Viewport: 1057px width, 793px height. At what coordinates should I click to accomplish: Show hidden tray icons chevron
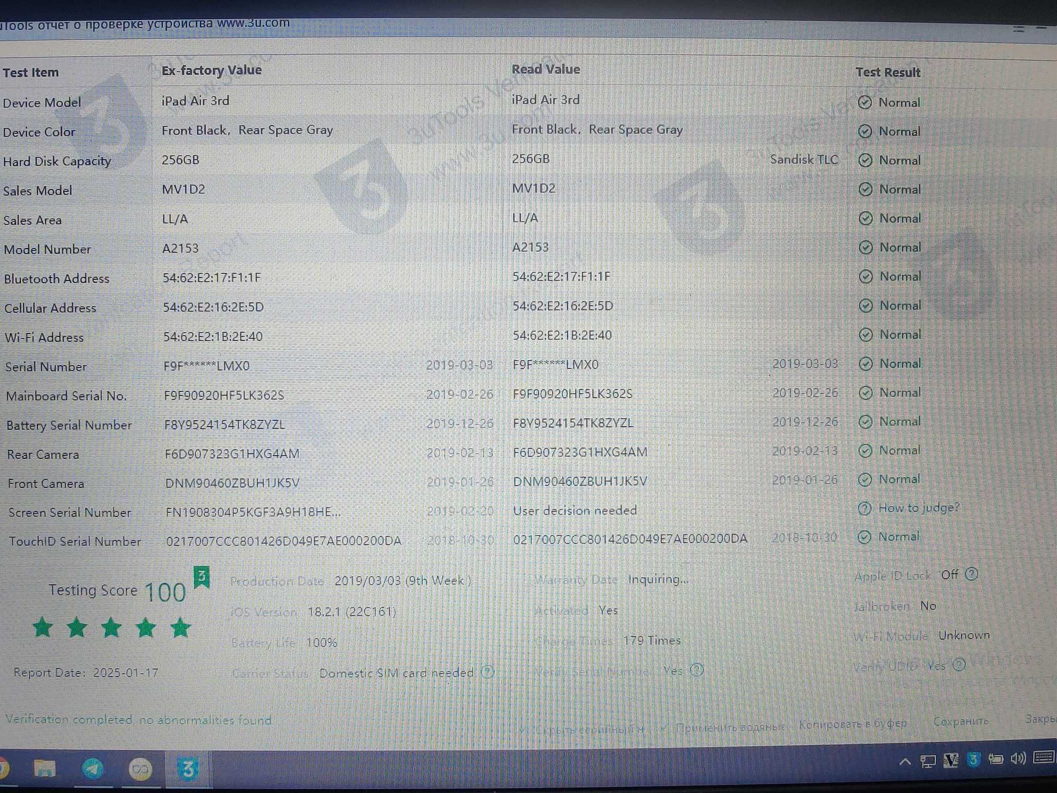pyautogui.click(x=905, y=761)
